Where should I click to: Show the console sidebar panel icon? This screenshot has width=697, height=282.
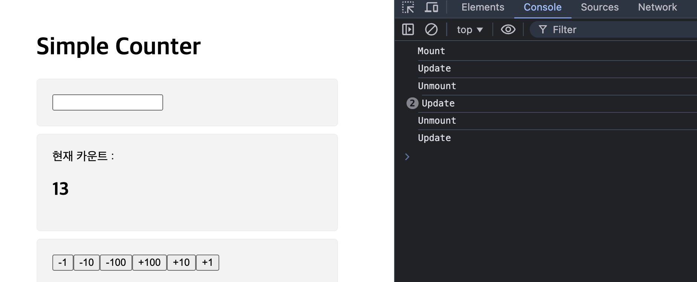[408, 29]
